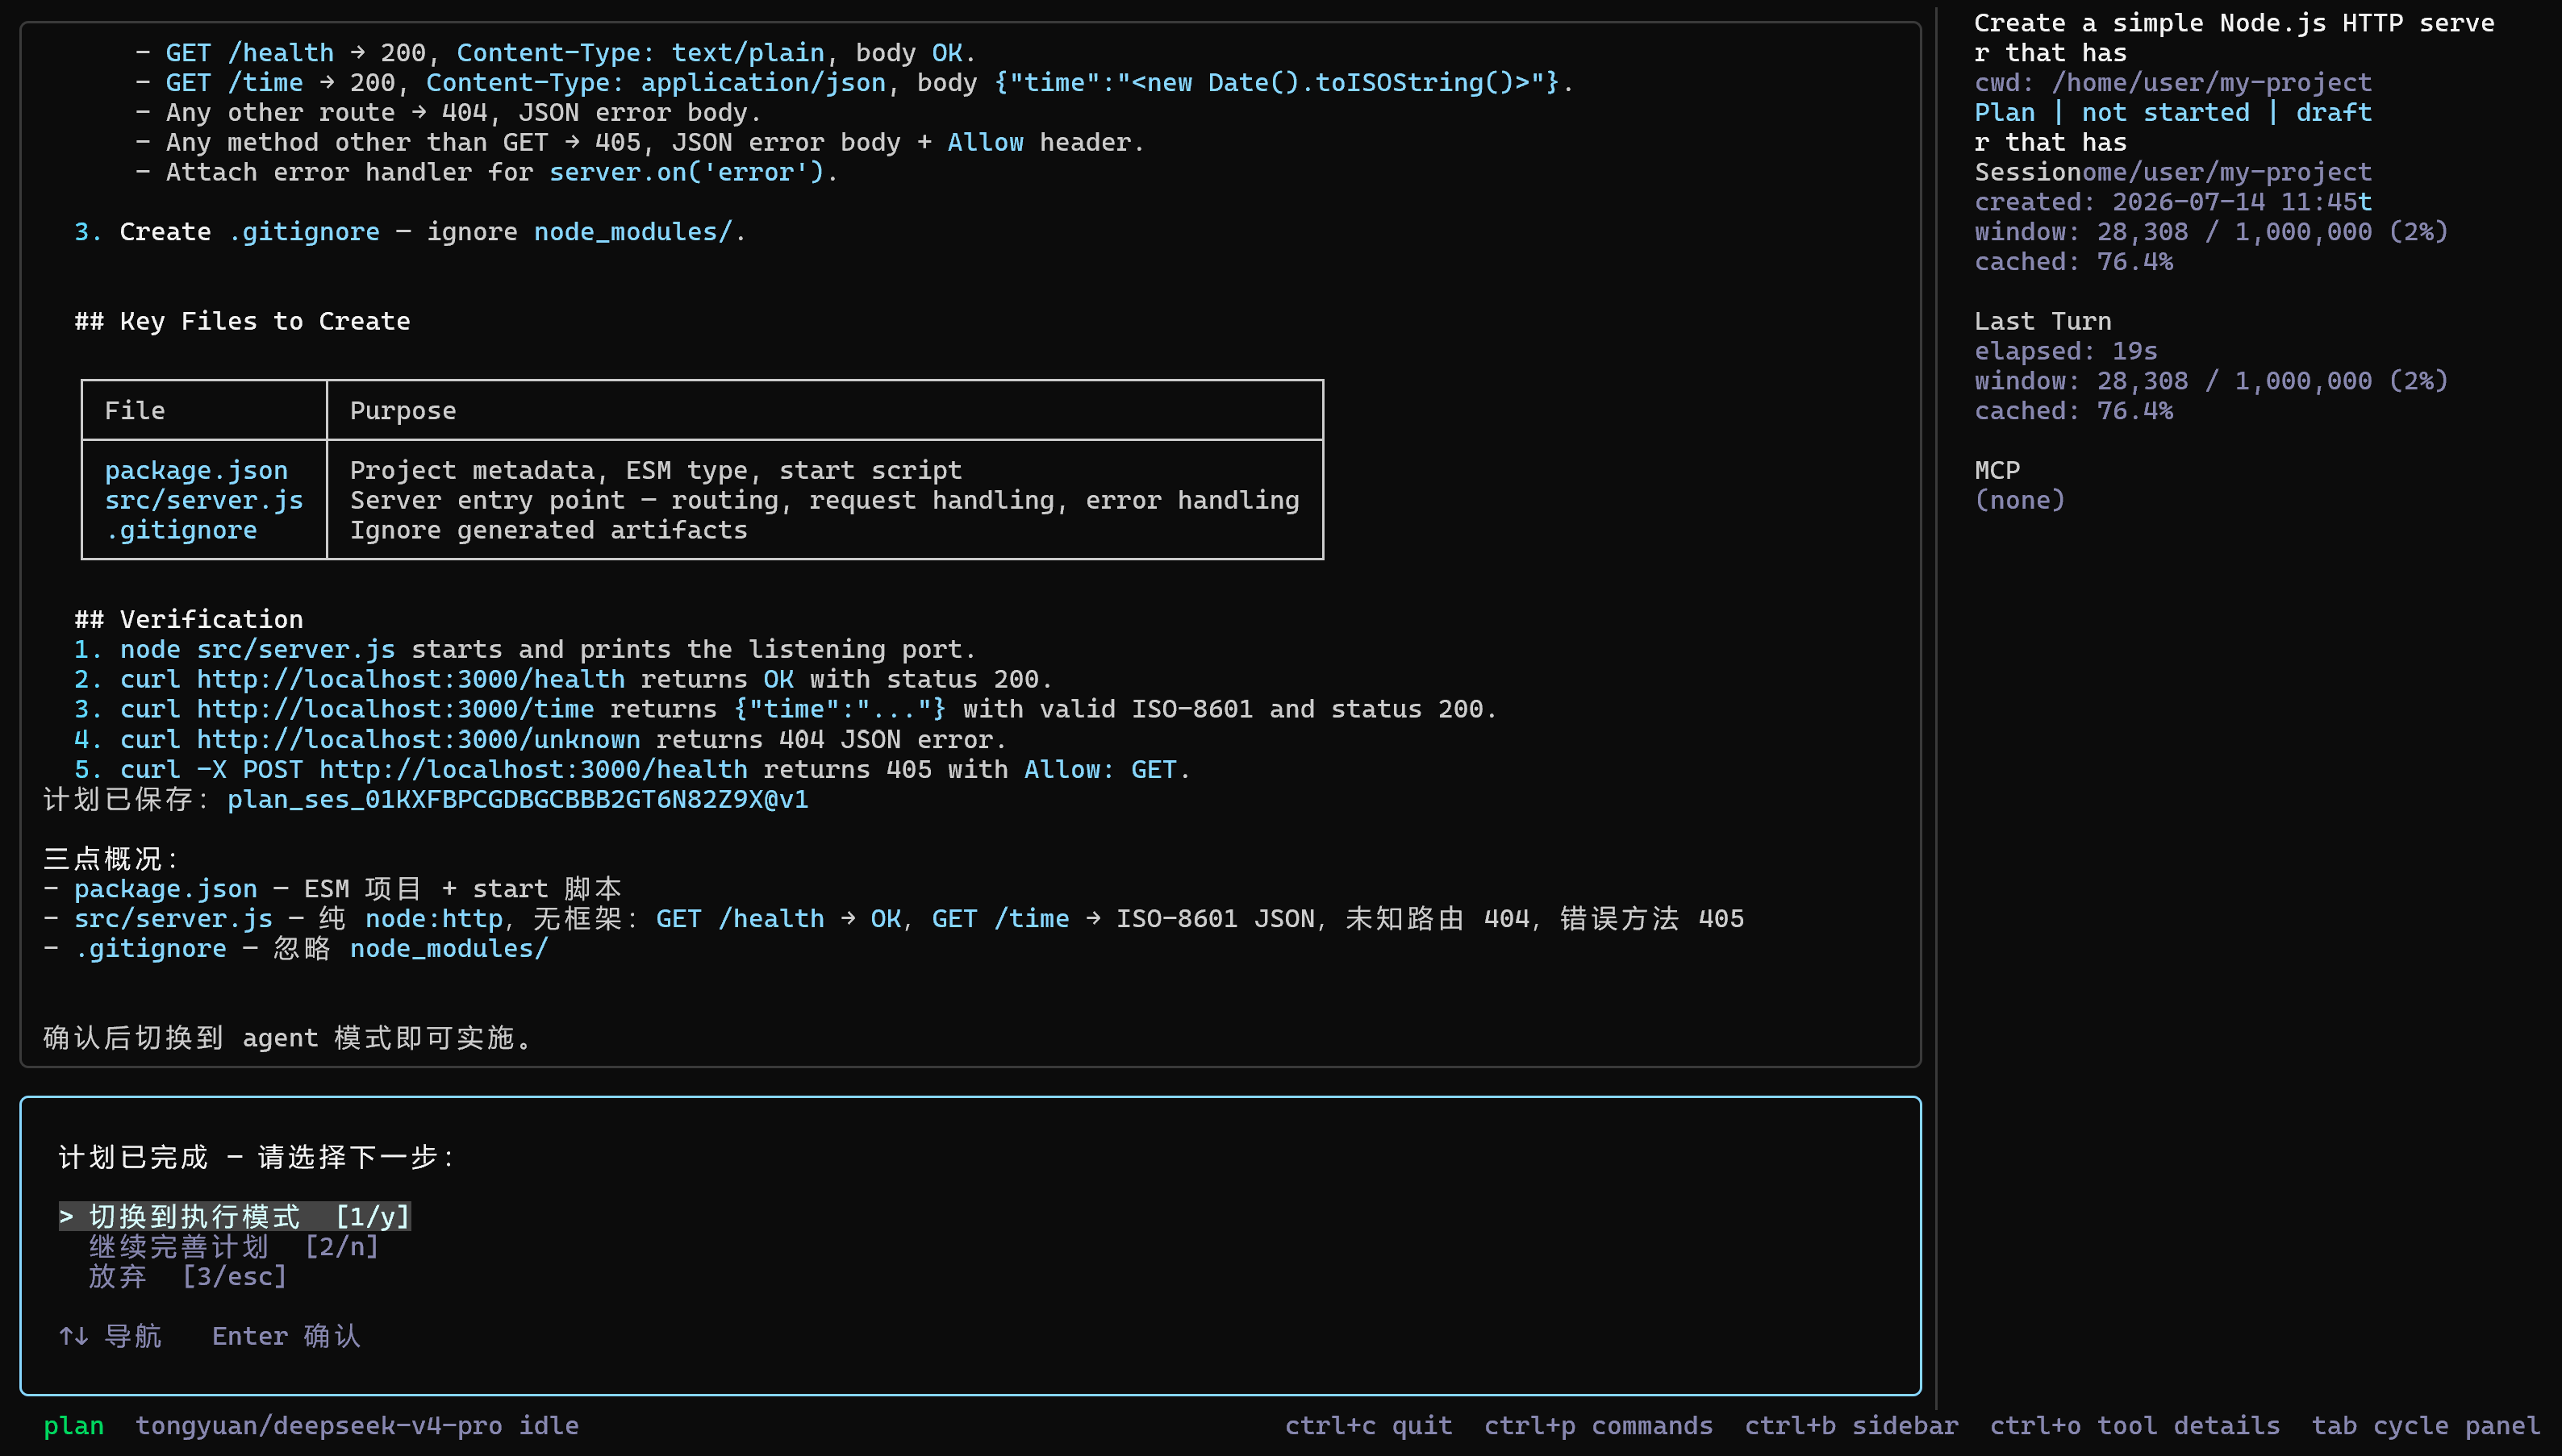This screenshot has height=1456, width=2562.
Task: Click 'Content-Type: application/json' text
Action: click(x=655, y=82)
